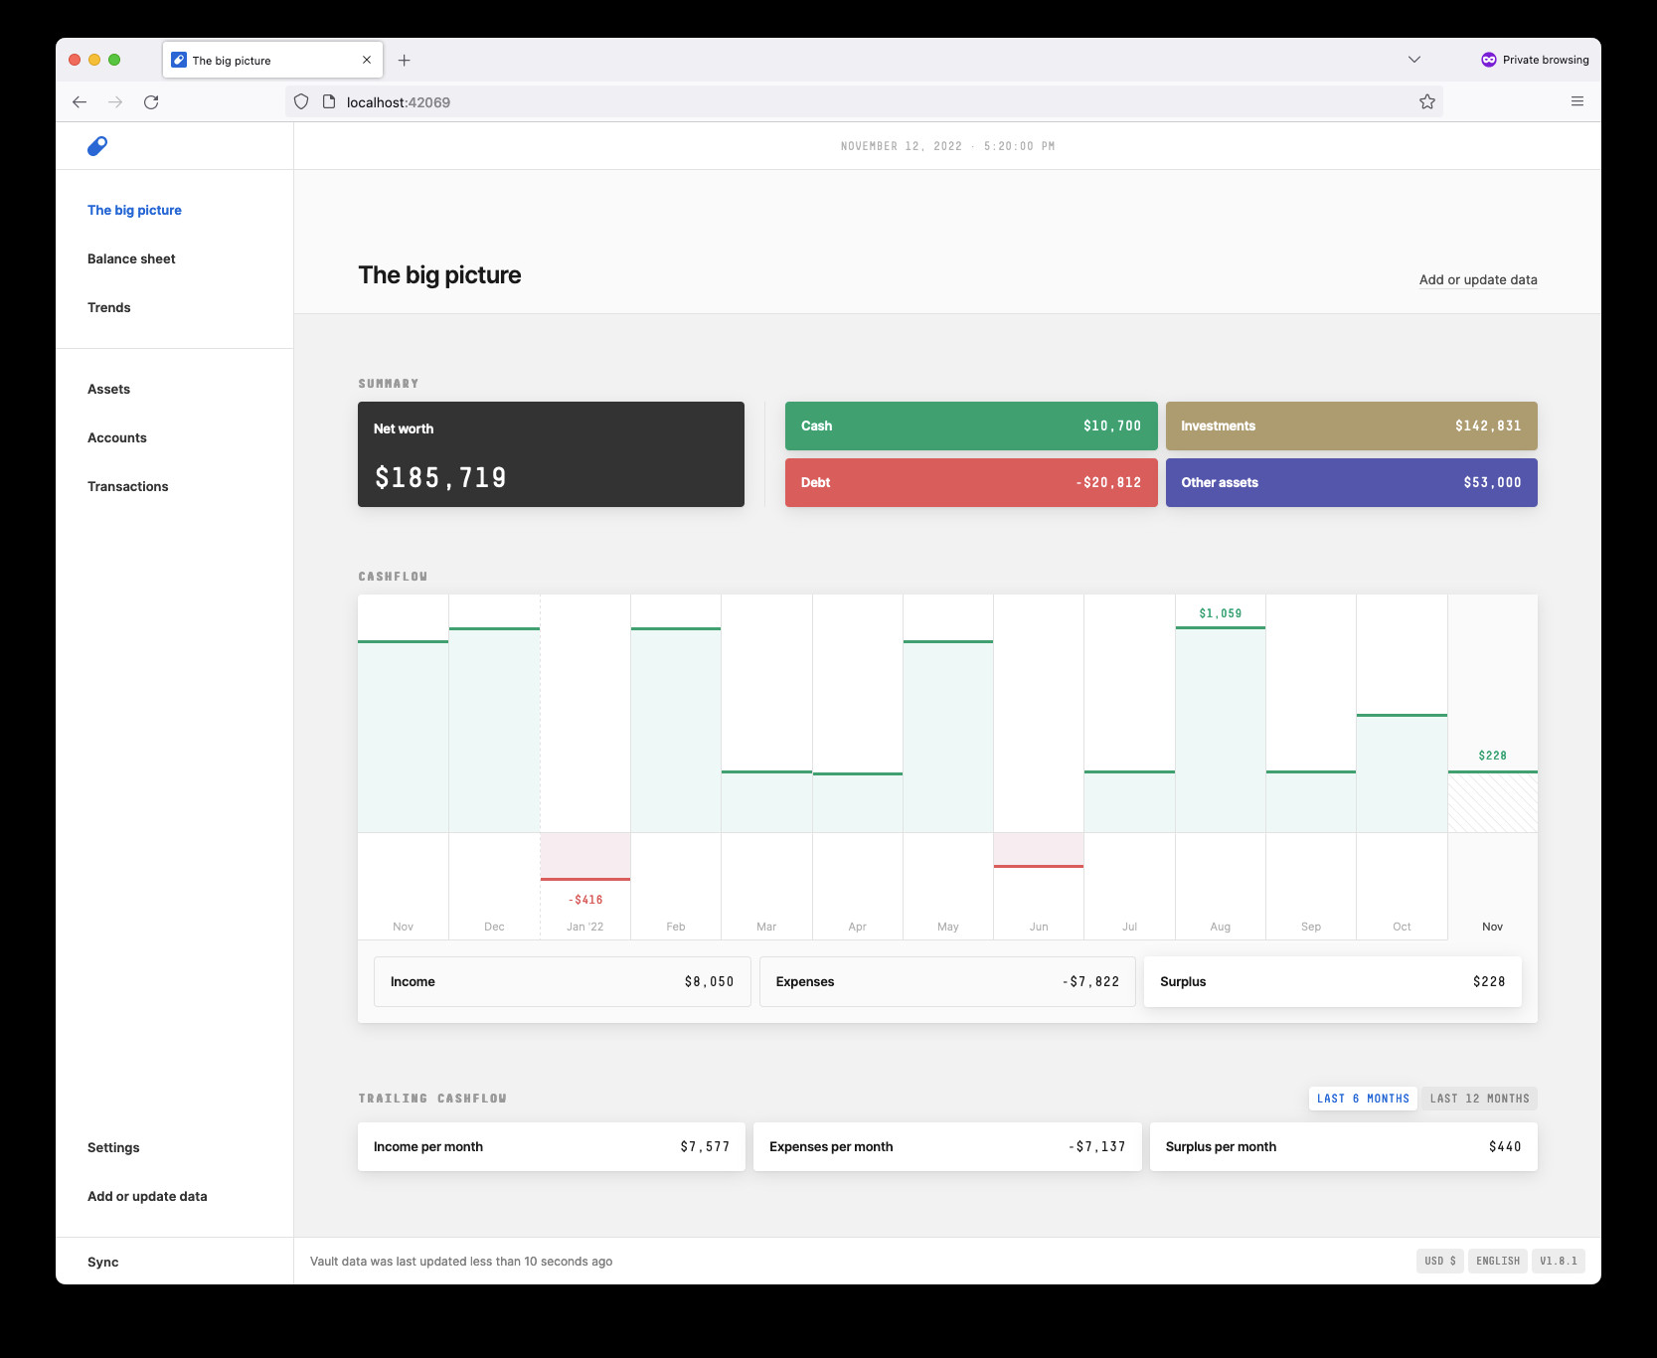
Task: Open a new tab with plus icon
Action: (405, 61)
